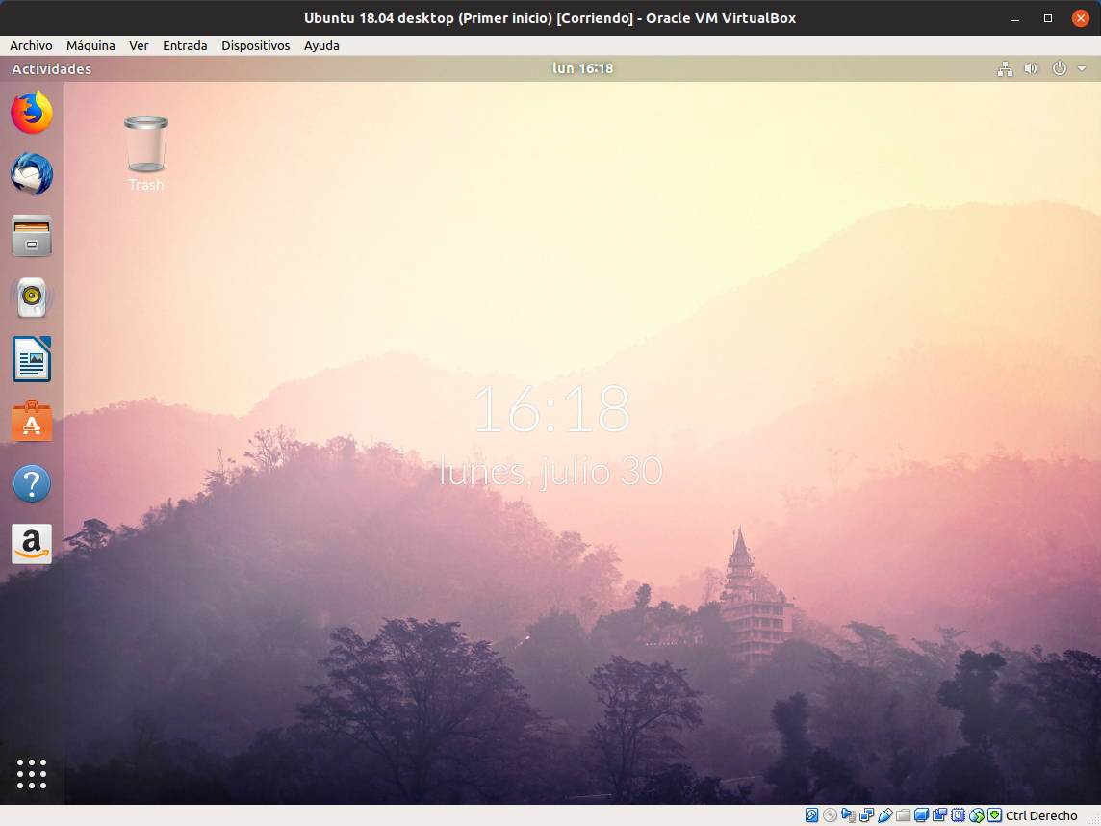Viewport: 1101px width, 826px height.
Task: Launch Ubuntu Software from the dock
Action: [32, 421]
